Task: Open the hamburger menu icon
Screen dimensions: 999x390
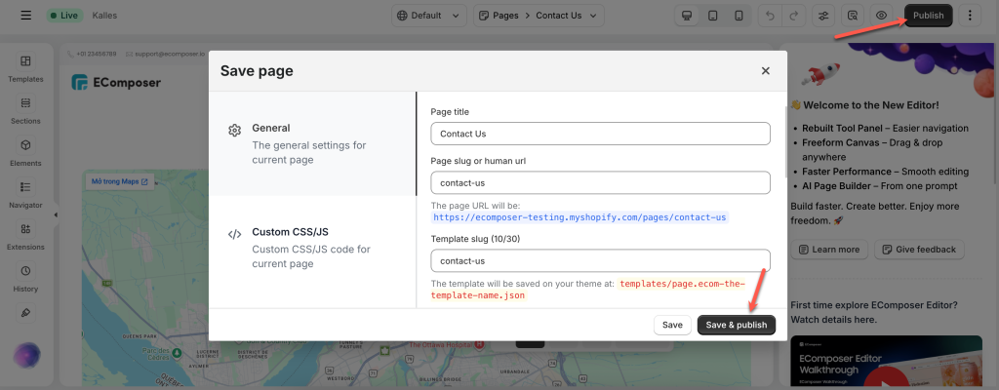Action: 26,16
